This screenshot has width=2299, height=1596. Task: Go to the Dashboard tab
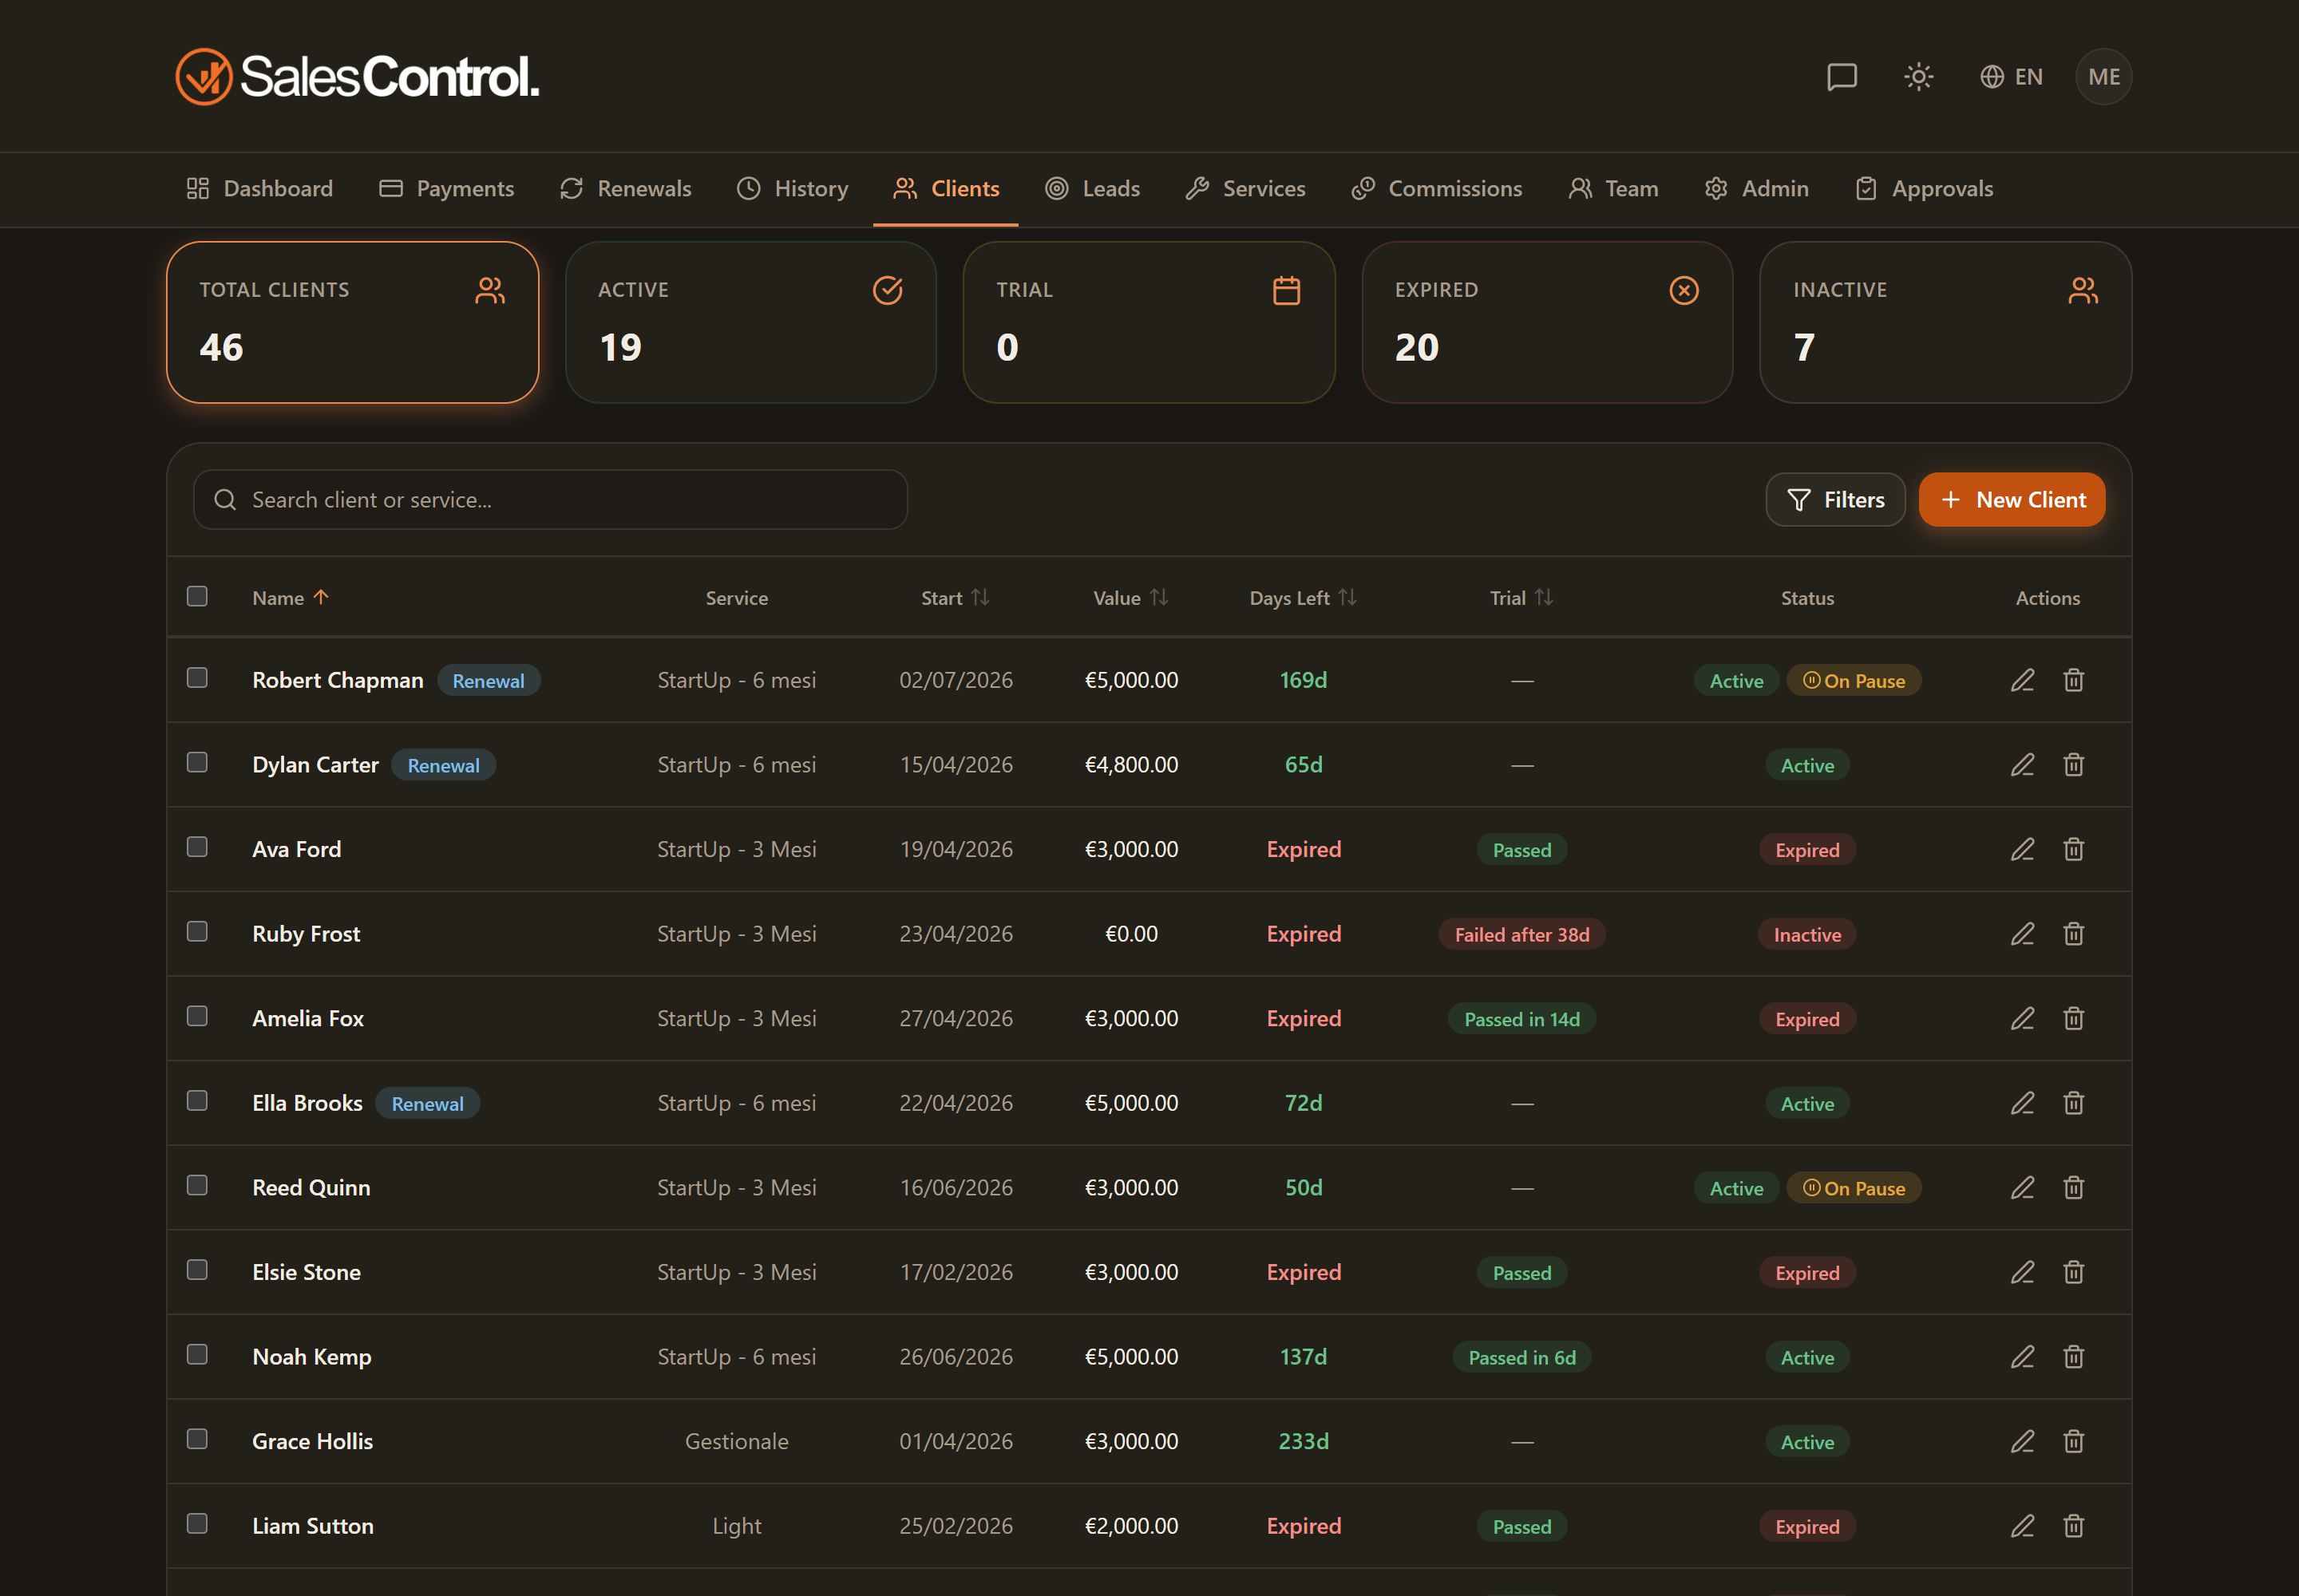[259, 189]
